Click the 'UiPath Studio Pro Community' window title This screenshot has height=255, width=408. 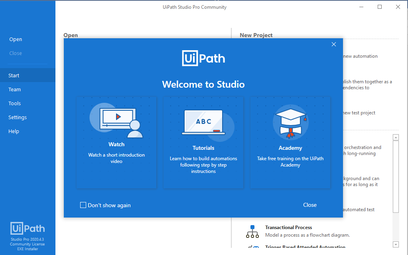[x=195, y=7]
